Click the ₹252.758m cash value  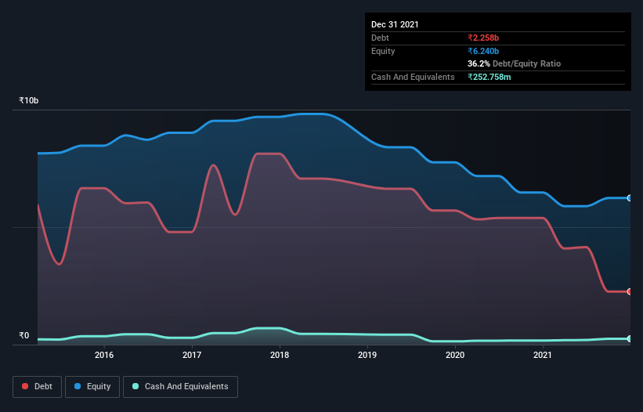(x=489, y=77)
